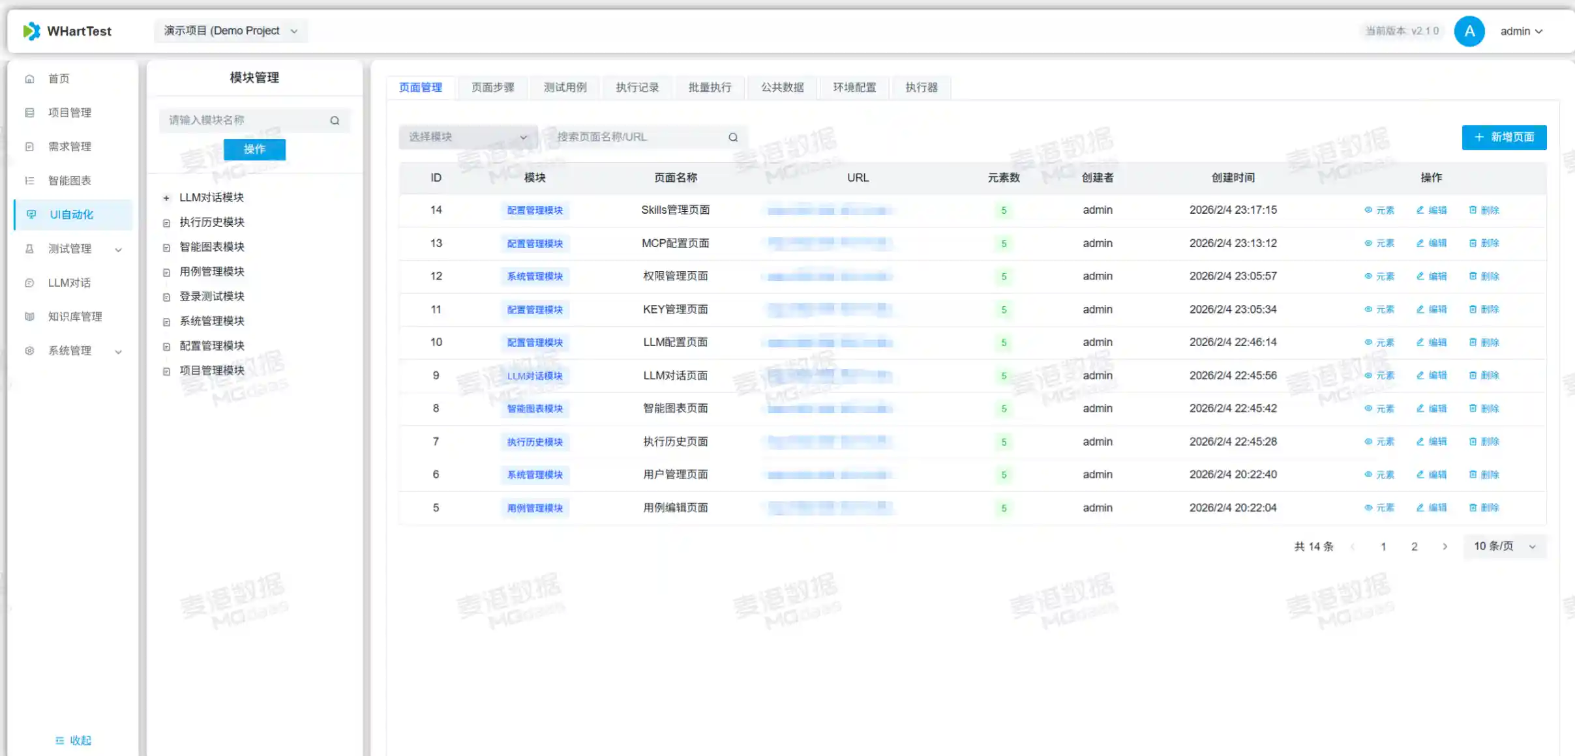Viewport: 1575px width, 756px height.
Task: Click eye 元素 icon for LLM对话页面 row
Action: click(1368, 375)
